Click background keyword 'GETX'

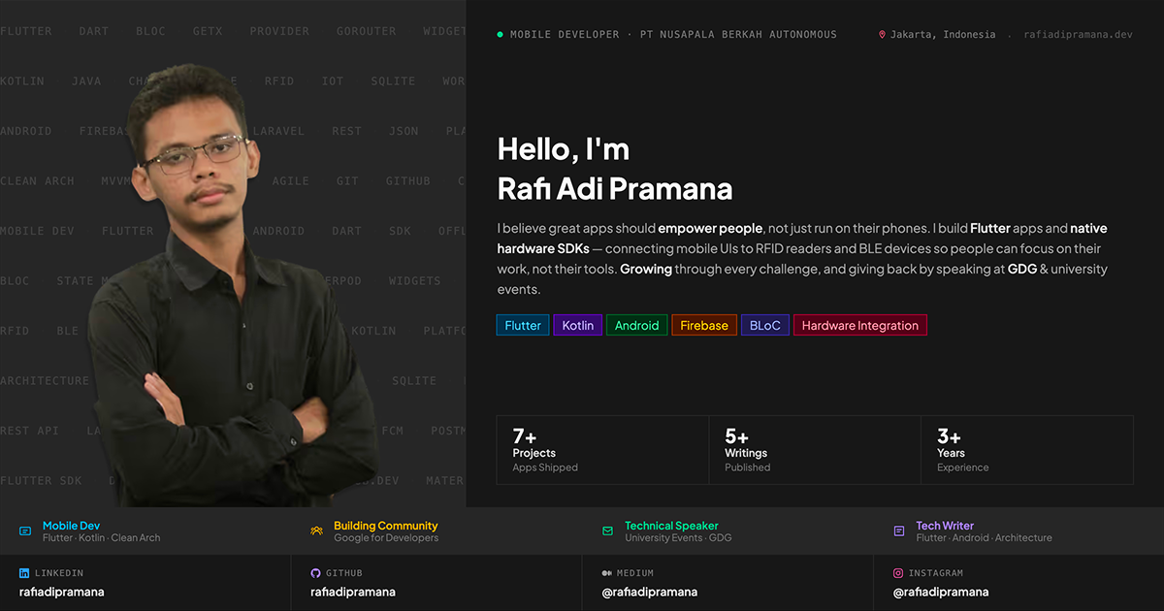click(x=208, y=31)
